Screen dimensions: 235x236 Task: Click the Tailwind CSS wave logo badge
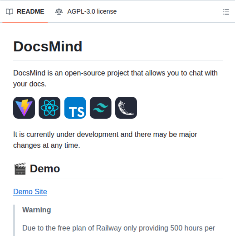pyautogui.click(x=101, y=108)
